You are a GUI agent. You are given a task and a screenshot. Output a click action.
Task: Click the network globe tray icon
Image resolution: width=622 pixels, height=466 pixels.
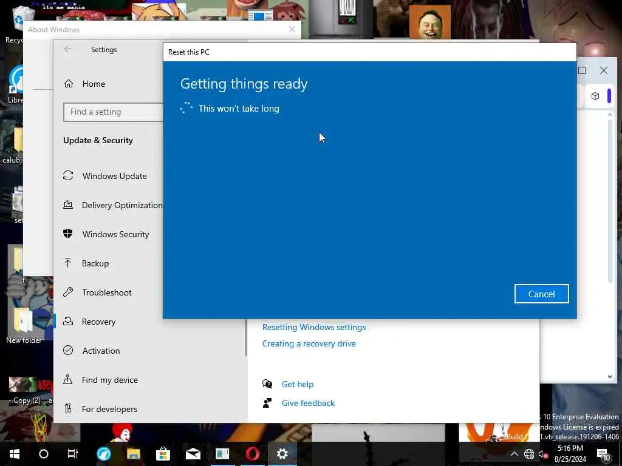coord(529,454)
